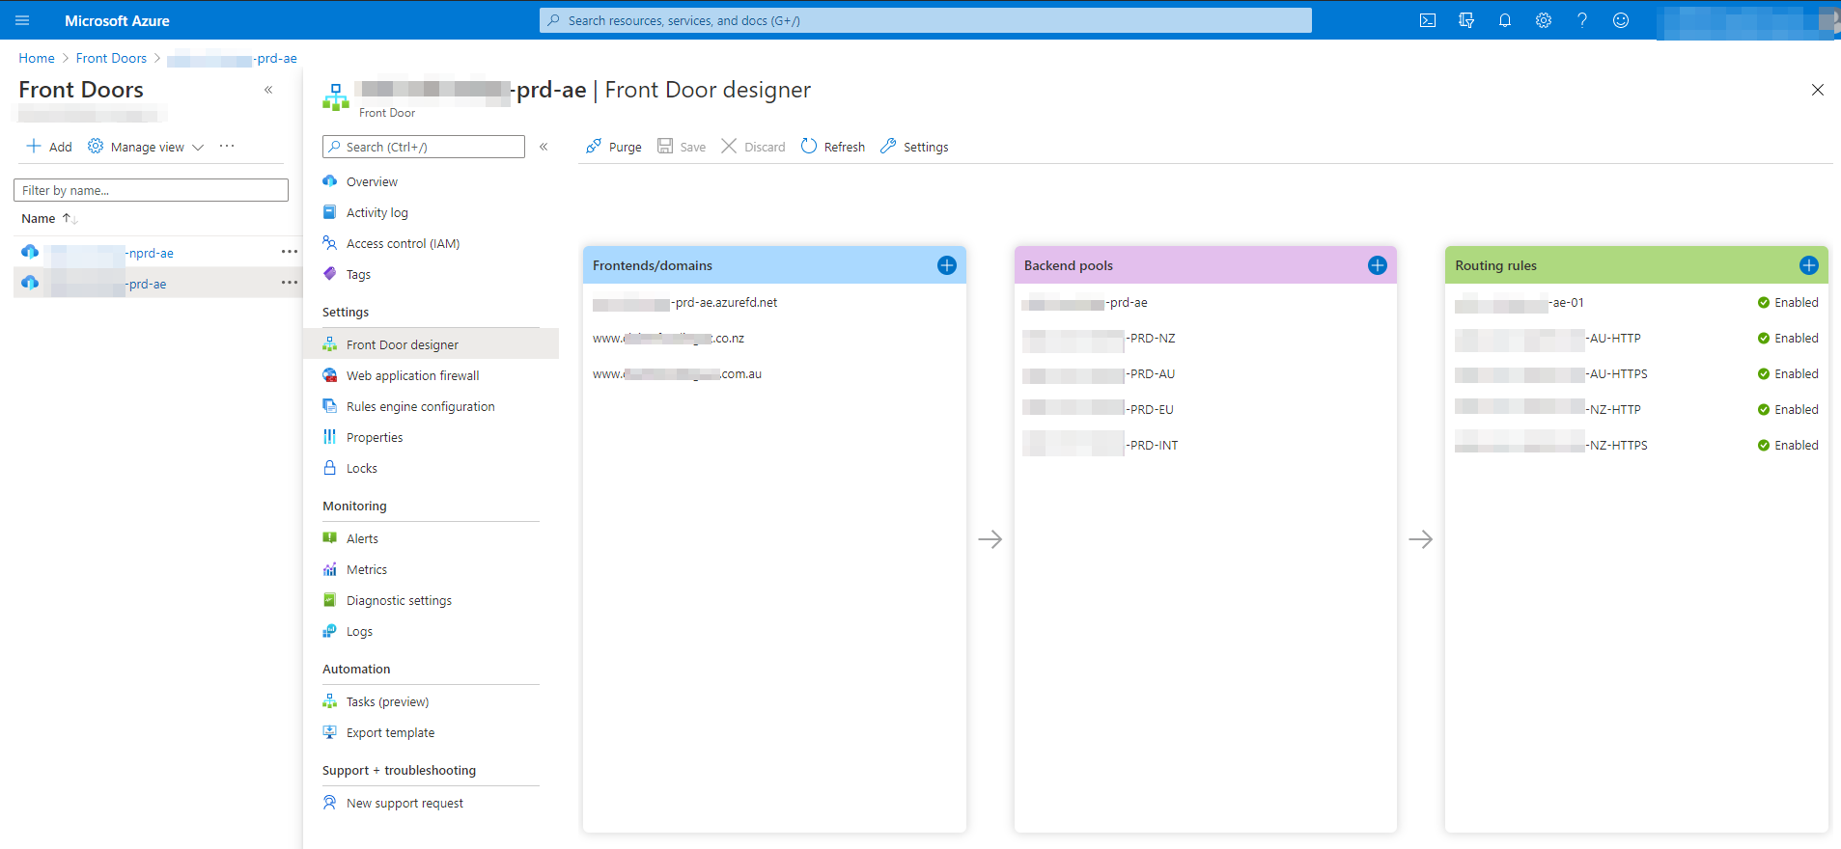The height and width of the screenshot is (849, 1841).
Task: Open the Manage view dropdown
Action: [x=146, y=147]
